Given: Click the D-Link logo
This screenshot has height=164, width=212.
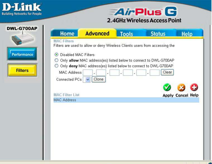Looking at the screenshot, I should [22, 9].
